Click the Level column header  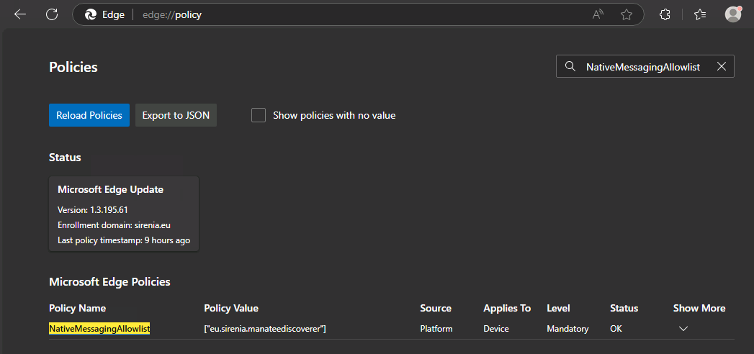click(x=558, y=309)
